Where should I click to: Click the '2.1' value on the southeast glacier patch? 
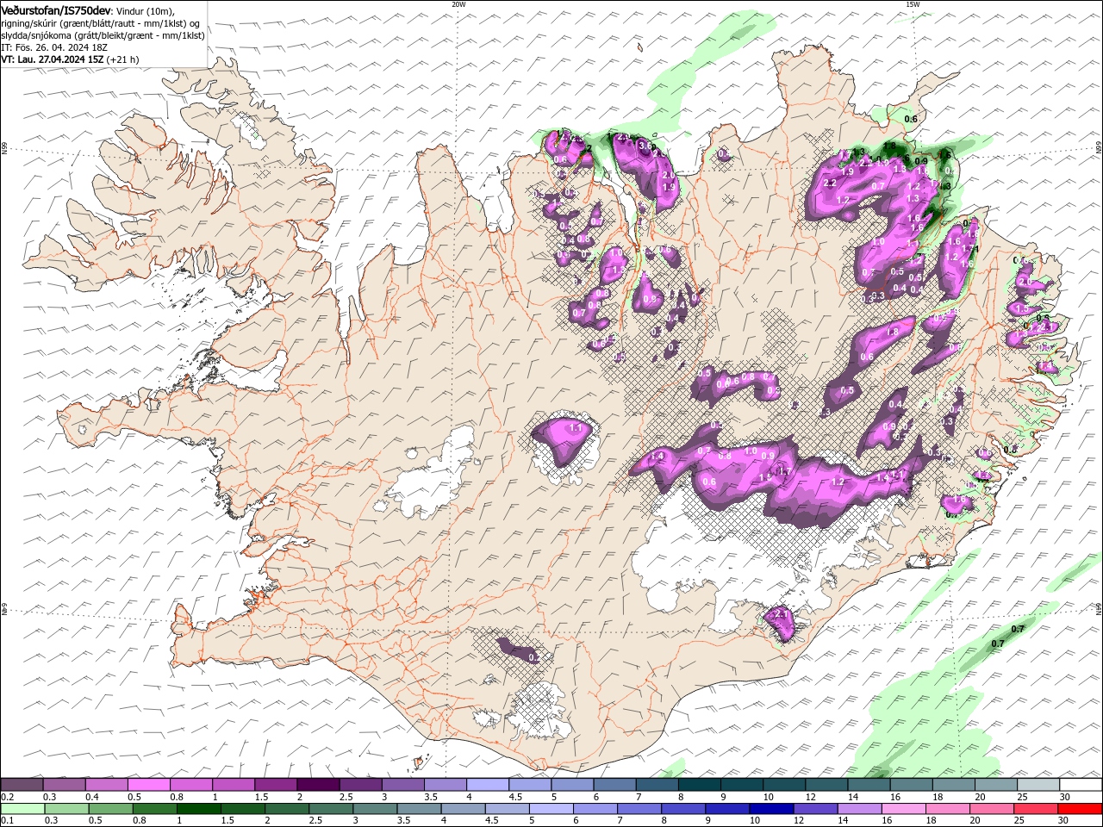coord(780,613)
